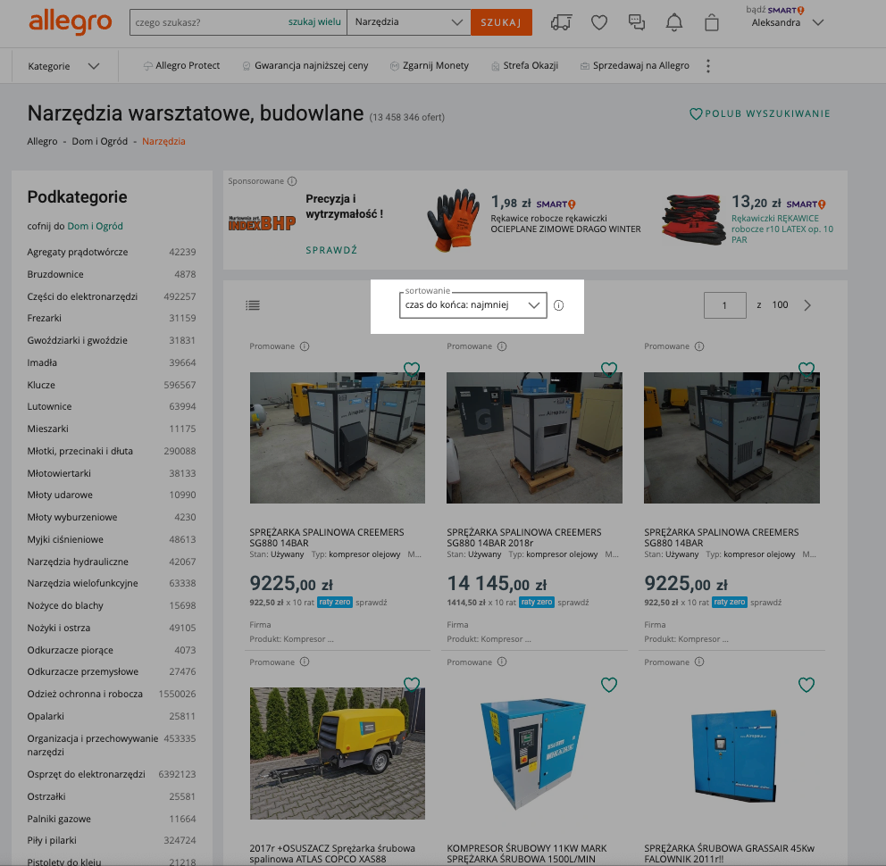The height and width of the screenshot is (866, 886).
Task: Favorite the SG880 14BAR 2018r offer
Action: click(609, 370)
